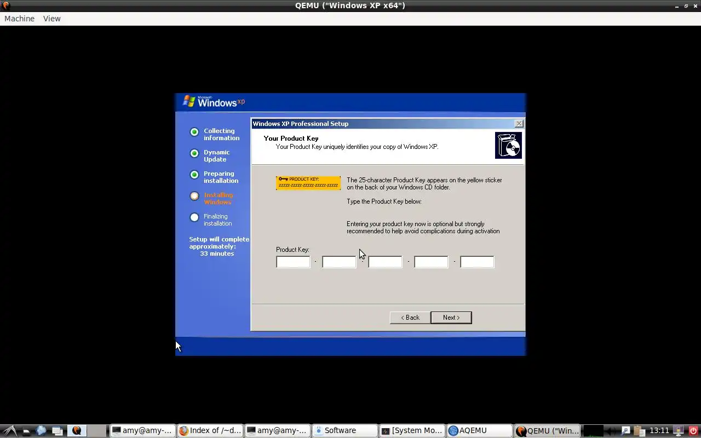The height and width of the screenshot is (438, 701).
Task: Focus the fifth Product Key field
Action: click(477, 262)
